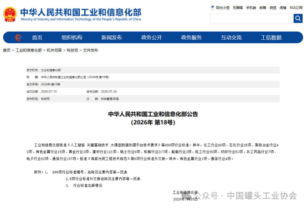Click the 邮箱 mailbox link
Screen dimensions: 307x208
point(263,8)
